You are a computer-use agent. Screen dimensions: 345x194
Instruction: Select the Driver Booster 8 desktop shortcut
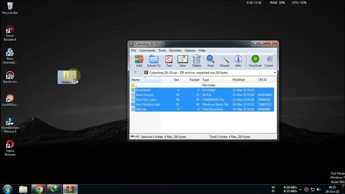10,33
